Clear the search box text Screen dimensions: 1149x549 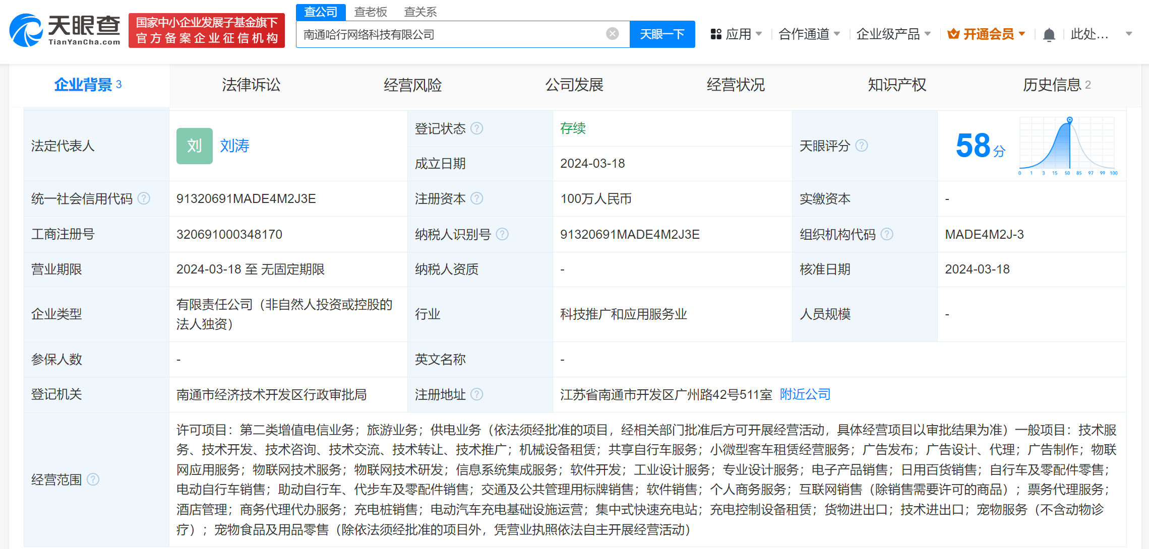coord(612,34)
